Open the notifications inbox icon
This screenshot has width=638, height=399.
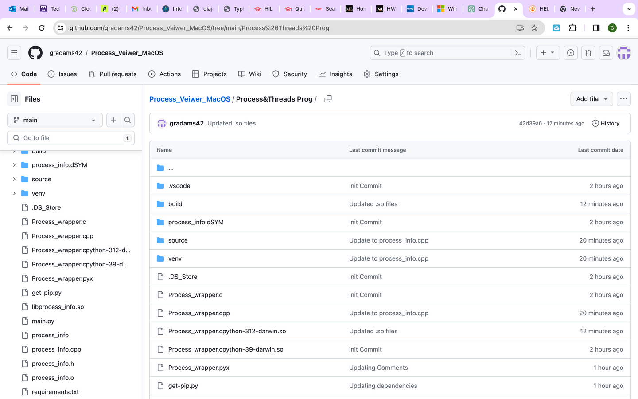606,53
